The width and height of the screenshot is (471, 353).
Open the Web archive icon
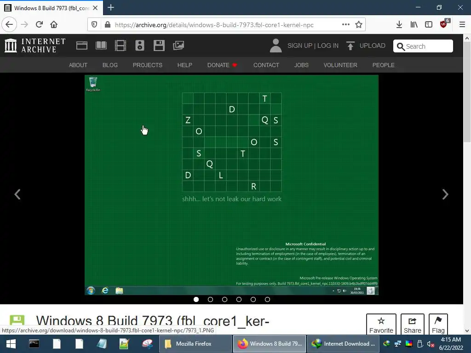[82, 46]
